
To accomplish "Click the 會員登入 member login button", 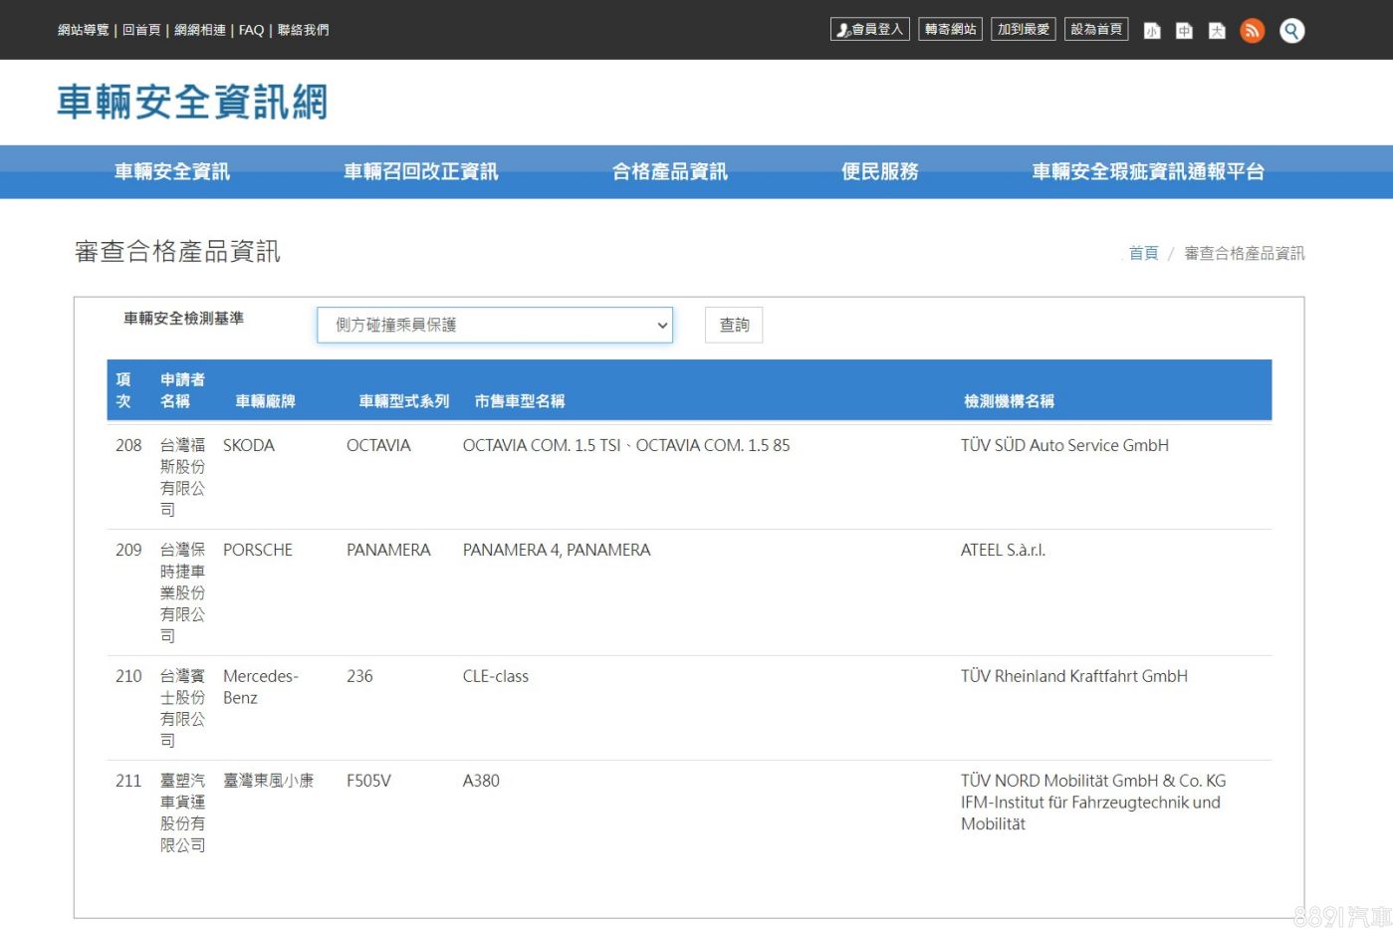I will 869,30.
